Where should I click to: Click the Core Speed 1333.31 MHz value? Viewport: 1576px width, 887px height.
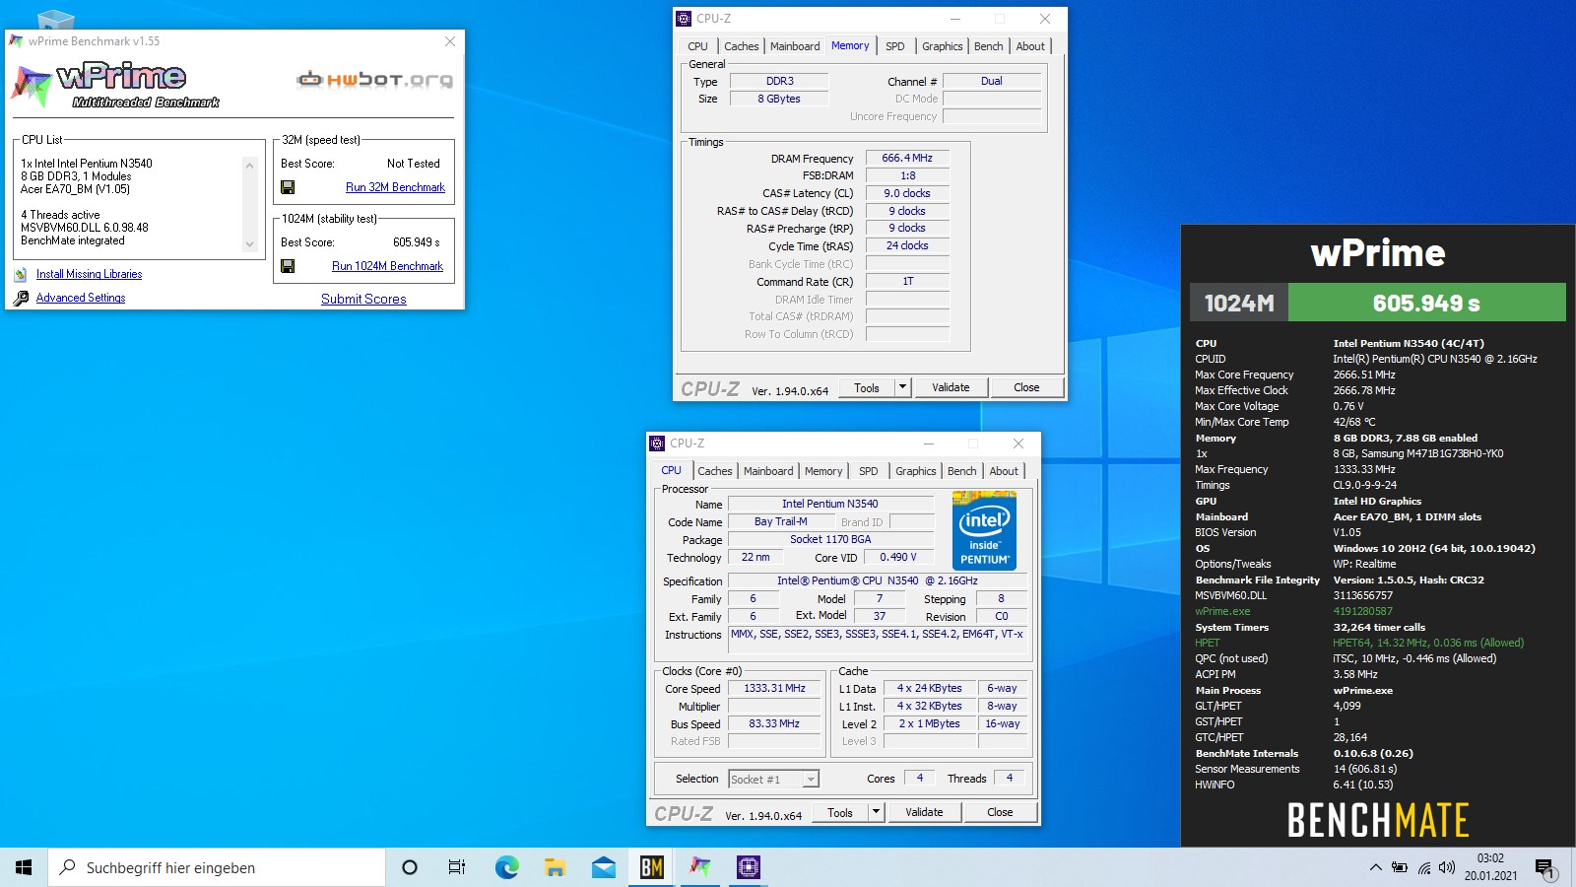(774, 688)
